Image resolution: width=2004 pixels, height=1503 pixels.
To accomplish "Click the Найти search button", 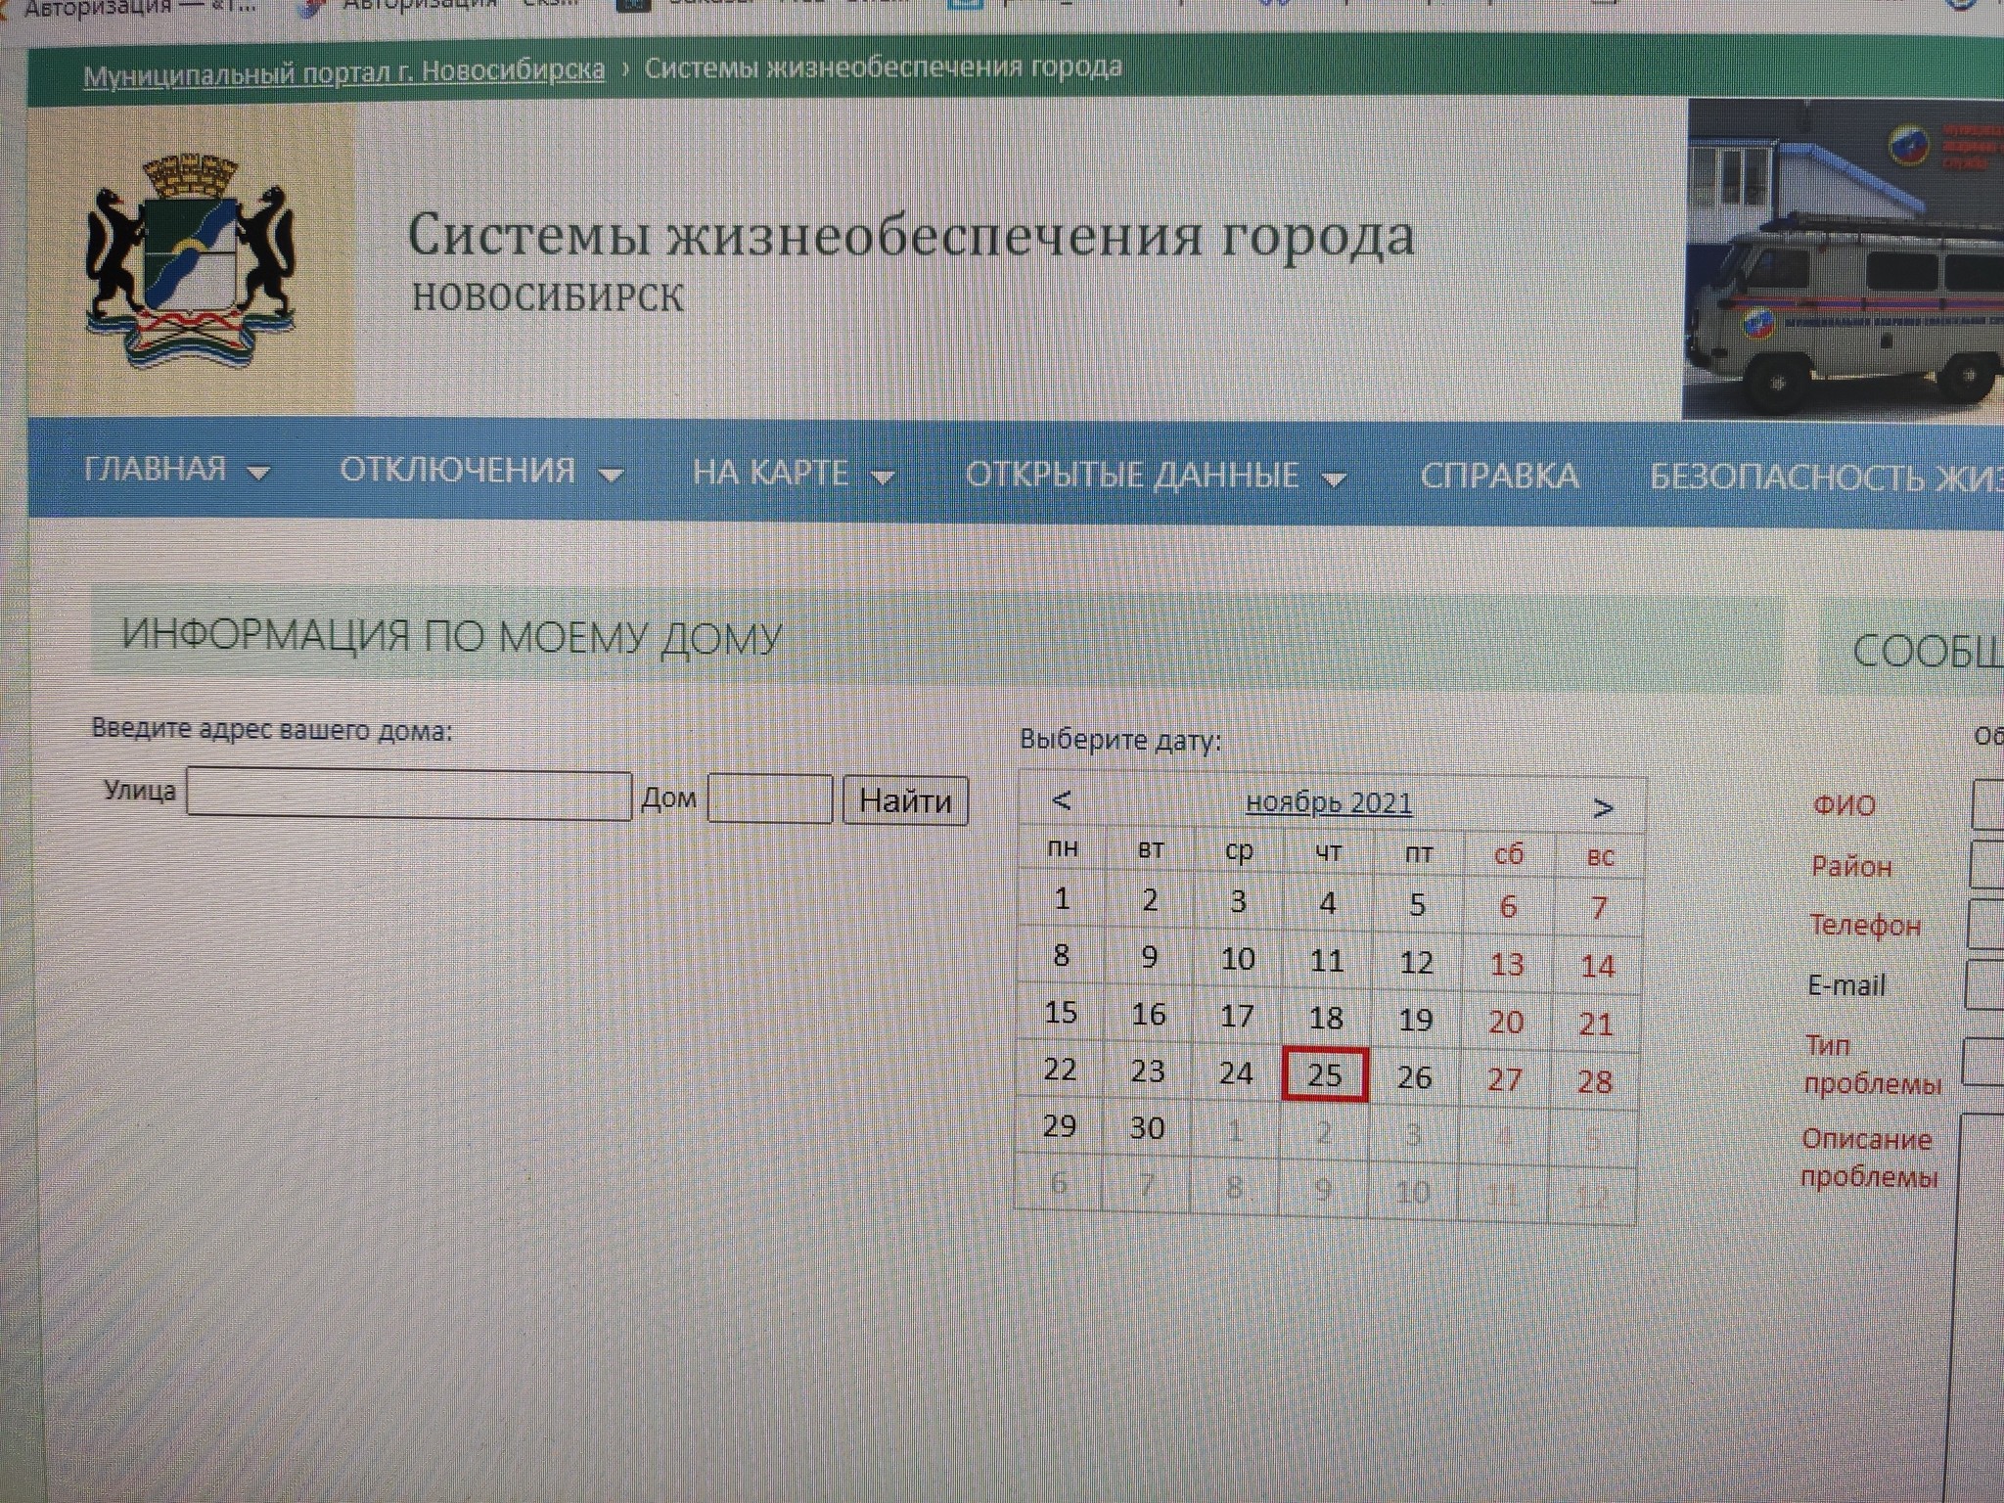I will (905, 801).
